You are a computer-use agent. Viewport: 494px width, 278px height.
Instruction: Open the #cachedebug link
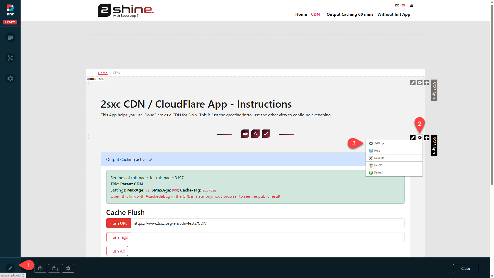pos(156,196)
